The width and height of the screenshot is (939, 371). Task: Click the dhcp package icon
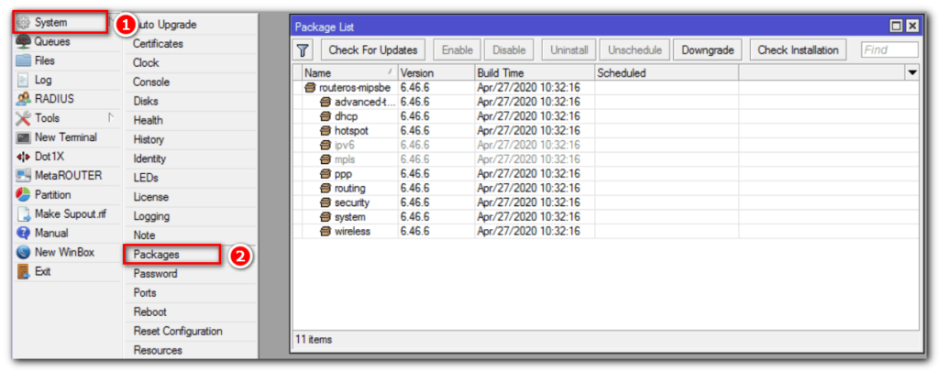326,116
